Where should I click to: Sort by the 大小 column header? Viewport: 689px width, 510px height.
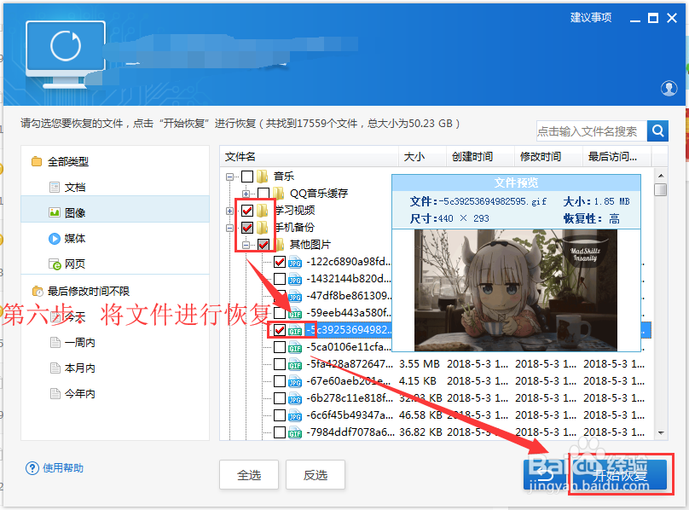422,157
